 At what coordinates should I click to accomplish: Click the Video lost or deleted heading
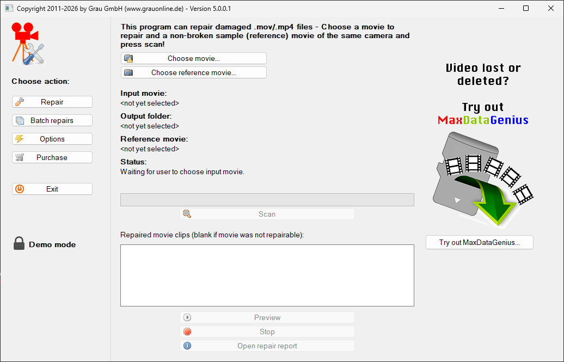(483, 75)
